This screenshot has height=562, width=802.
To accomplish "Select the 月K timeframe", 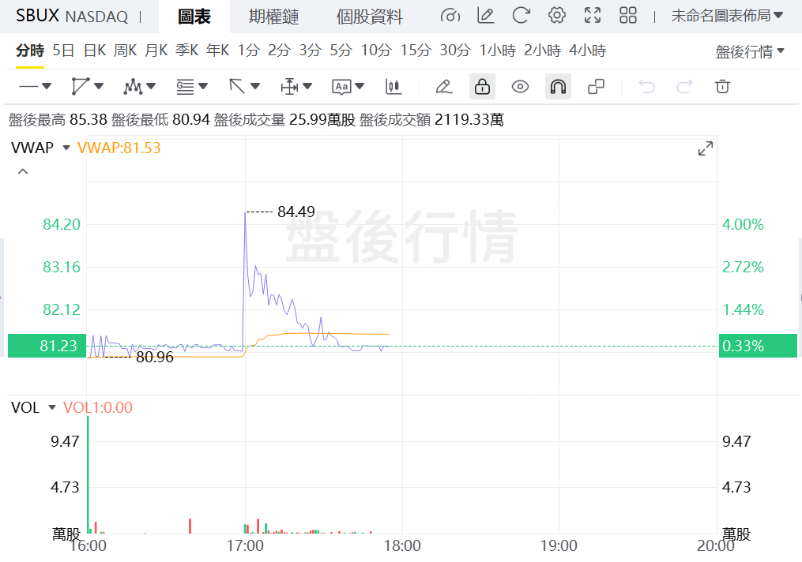I will pyautogui.click(x=156, y=50).
